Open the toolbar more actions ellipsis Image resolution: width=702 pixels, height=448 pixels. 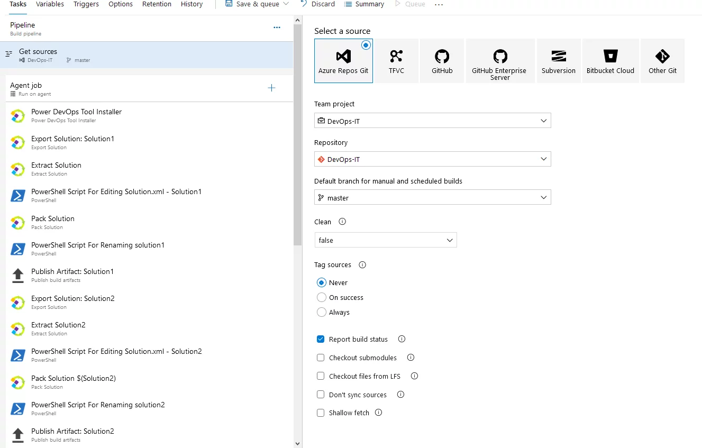click(439, 4)
